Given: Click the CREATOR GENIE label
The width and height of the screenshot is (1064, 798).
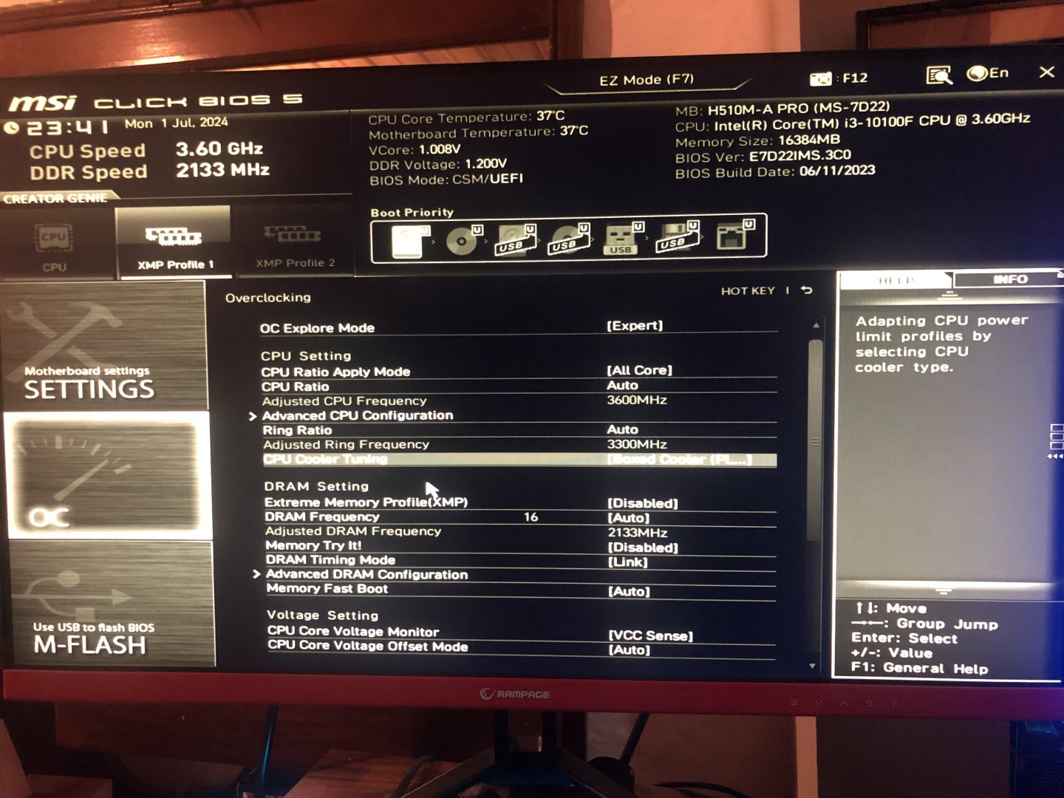Looking at the screenshot, I should [55, 199].
